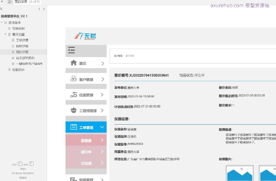
Task: Collapse the 工单管理 menu chevron
Action: coord(102,127)
